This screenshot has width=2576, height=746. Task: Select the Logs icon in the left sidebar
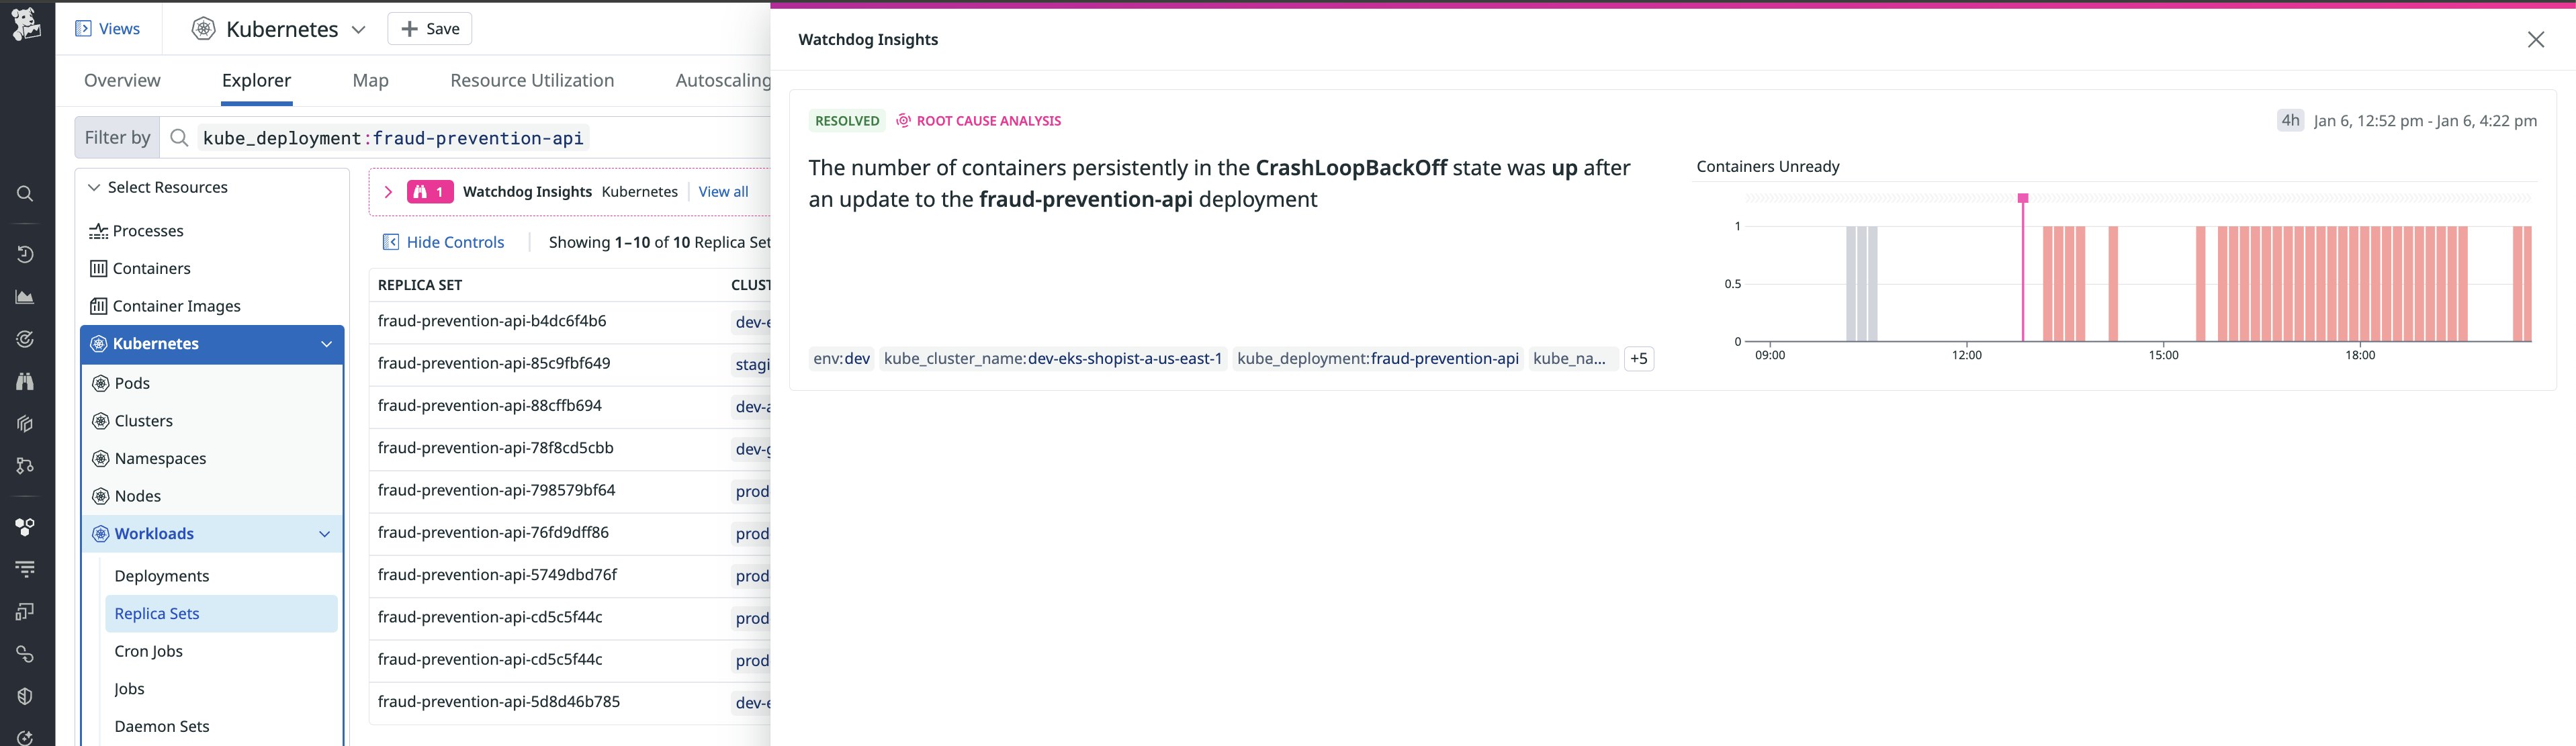pyautogui.click(x=25, y=568)
